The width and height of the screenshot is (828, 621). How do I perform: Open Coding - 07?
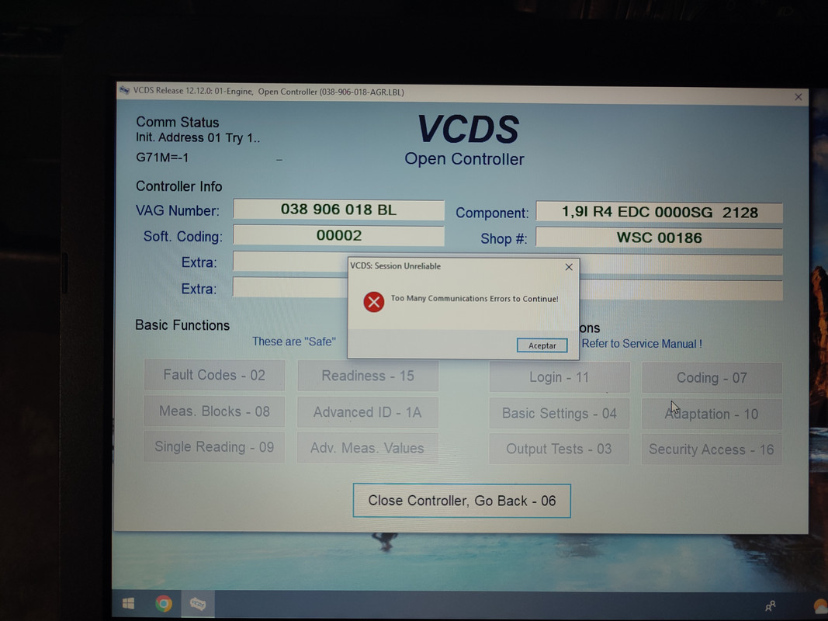click(712, 378)
